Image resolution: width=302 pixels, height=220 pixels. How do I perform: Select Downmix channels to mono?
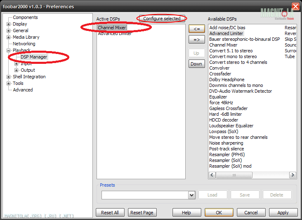tap(236, 85)
